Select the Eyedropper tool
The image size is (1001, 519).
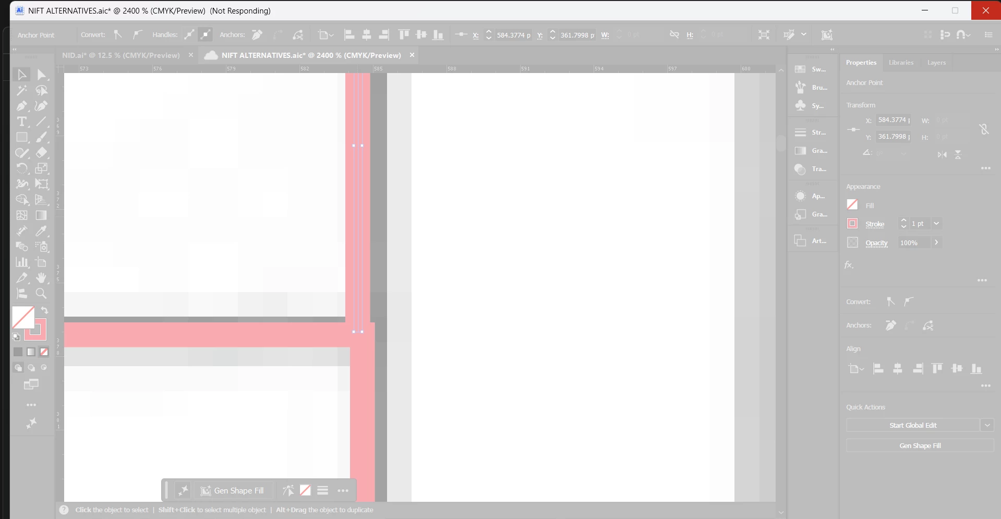42,231
